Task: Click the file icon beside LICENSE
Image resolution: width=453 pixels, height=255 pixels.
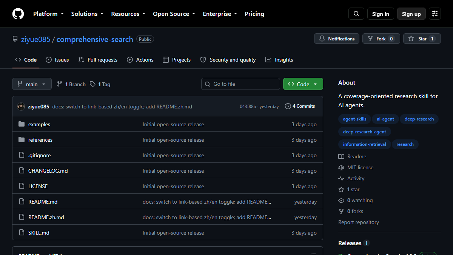Action: click(x=22, y=186)
